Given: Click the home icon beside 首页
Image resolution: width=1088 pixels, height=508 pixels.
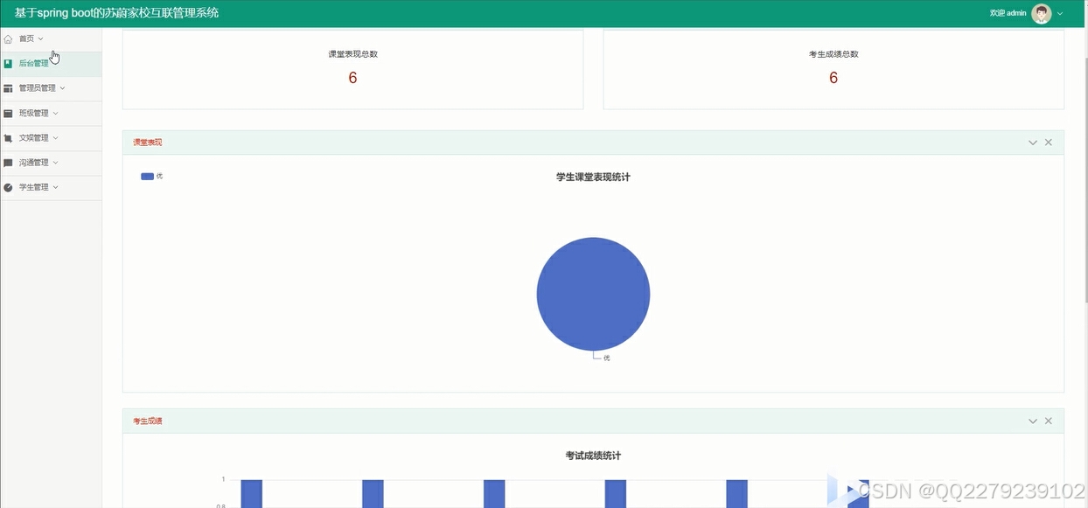Looking at the screenshot, I should coord(10,38).
